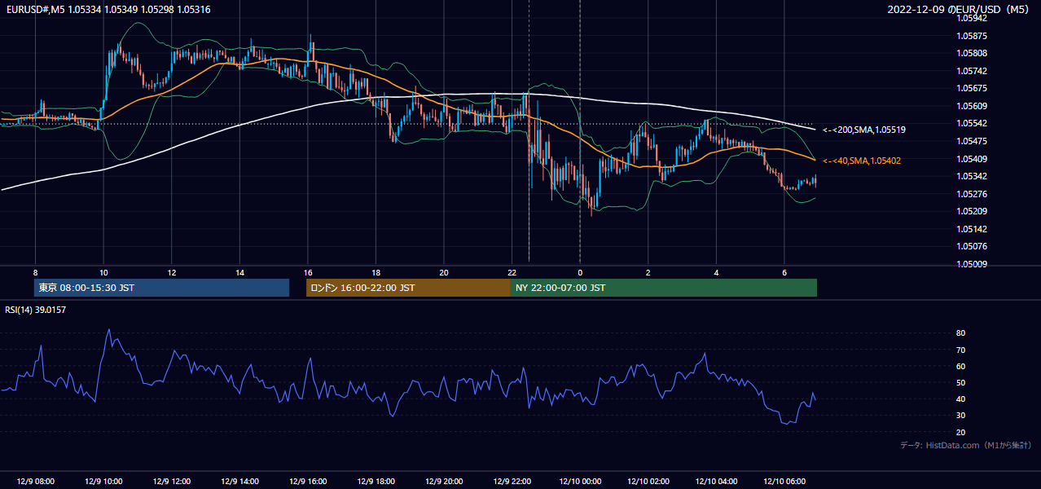Image resolution: width=1041 pixels, height=489 pixels.
Task: Click the 1.05742 price axis label
Action: coord(973,71)
